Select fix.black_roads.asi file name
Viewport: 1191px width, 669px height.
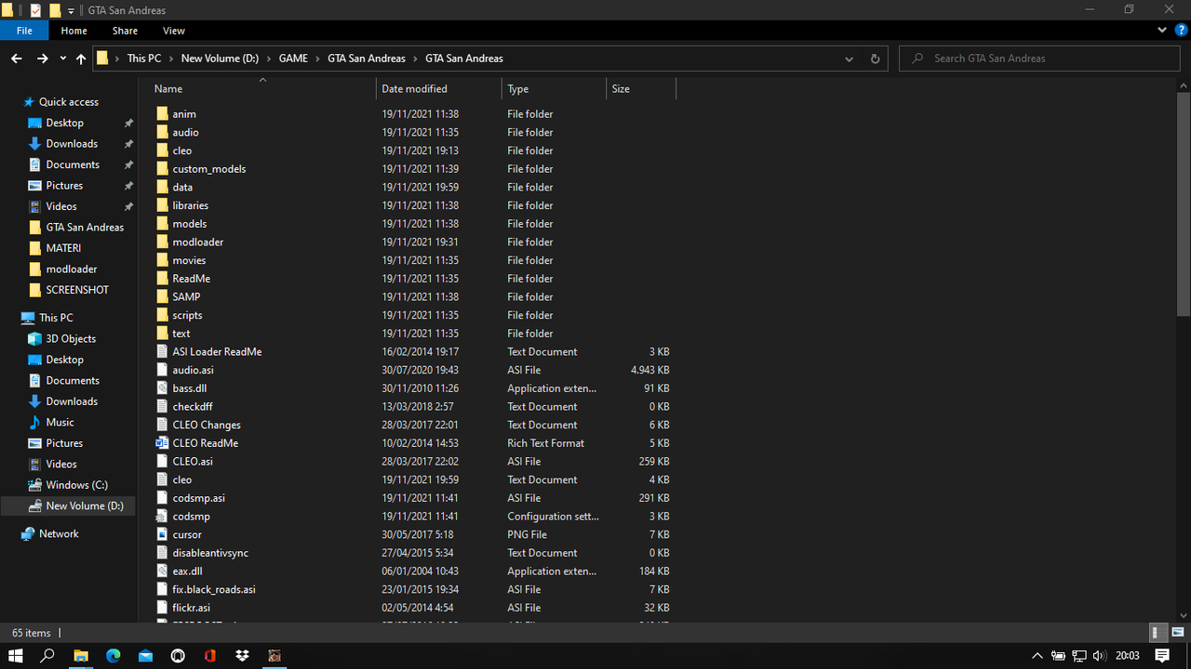coord(214,590)
